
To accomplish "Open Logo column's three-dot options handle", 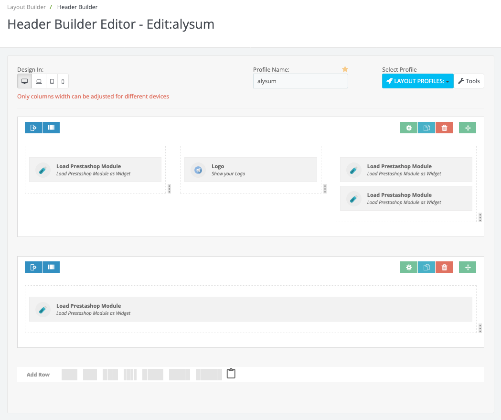I will click(x=325, y=189).
